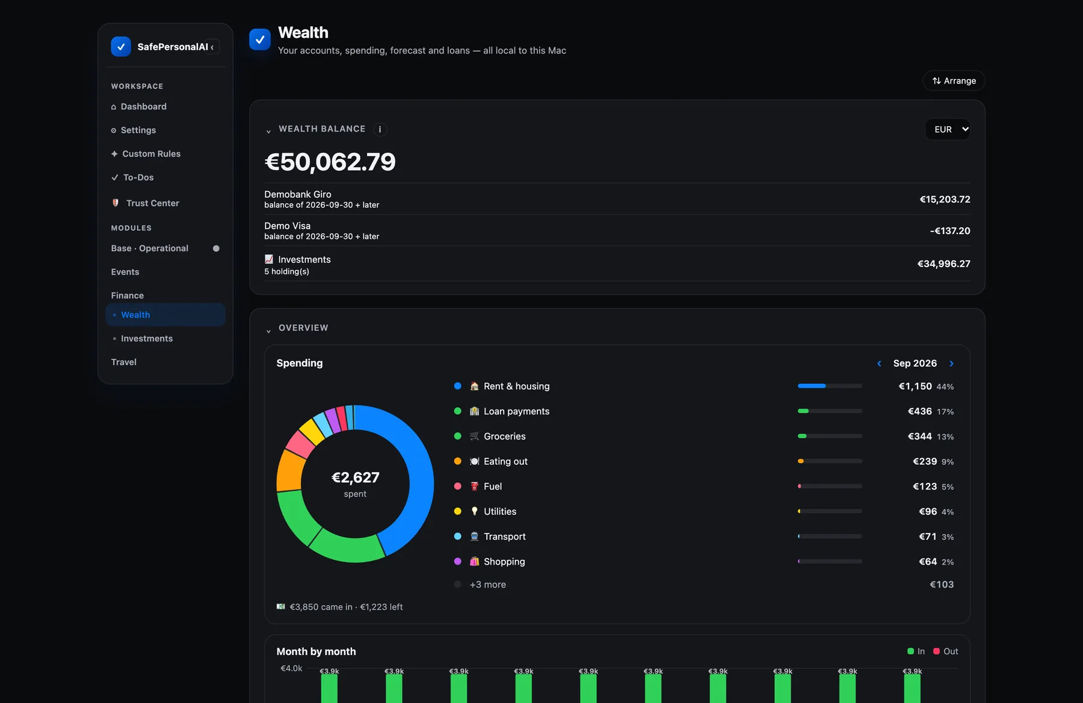Click the Dashboard home icon

(114, 107)
